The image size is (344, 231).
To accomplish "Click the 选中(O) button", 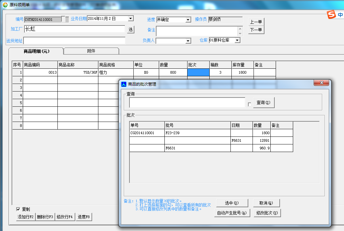I will 232,203.
